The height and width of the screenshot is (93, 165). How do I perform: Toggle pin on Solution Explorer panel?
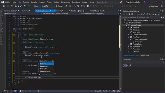[x=161, y=11]
